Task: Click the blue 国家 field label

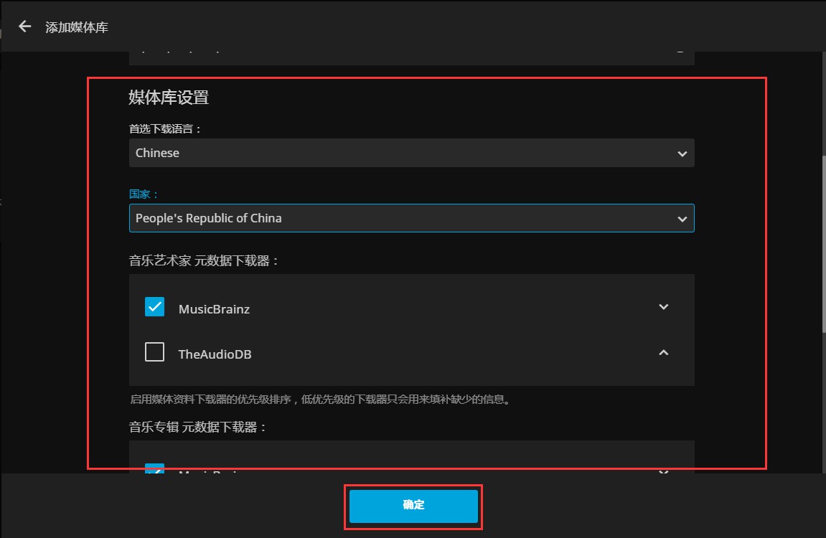Action: coord(144,194)
